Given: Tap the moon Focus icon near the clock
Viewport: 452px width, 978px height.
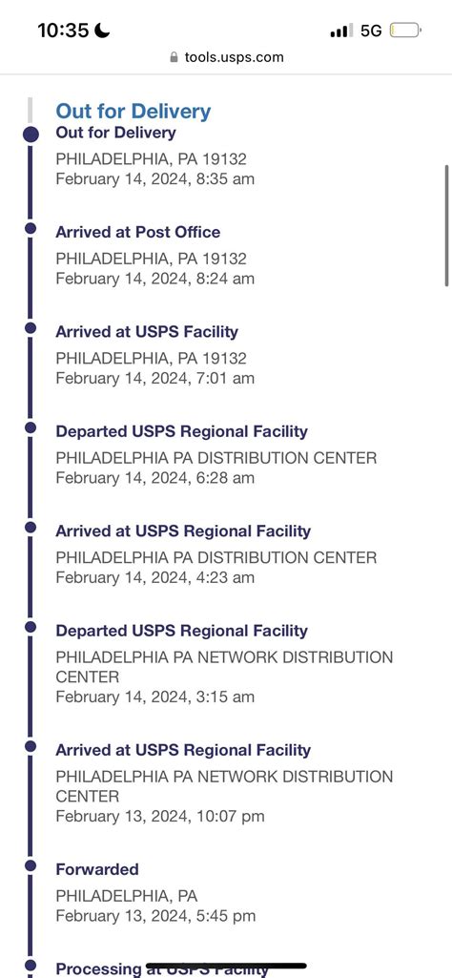Looking at the screenshot, I should [x=102, y=30].
